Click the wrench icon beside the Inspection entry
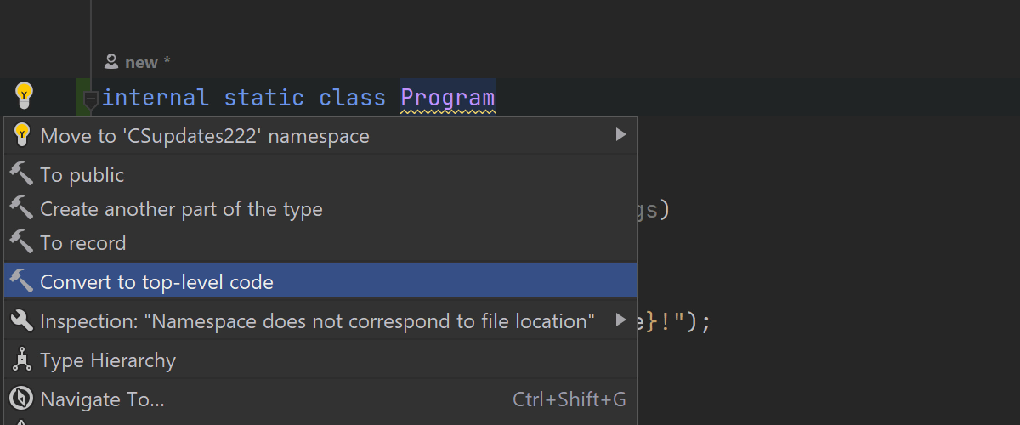 pos(21,320)
